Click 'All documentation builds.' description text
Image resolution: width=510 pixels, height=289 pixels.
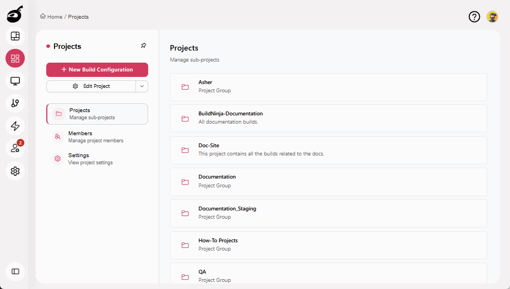click(229, 122)
